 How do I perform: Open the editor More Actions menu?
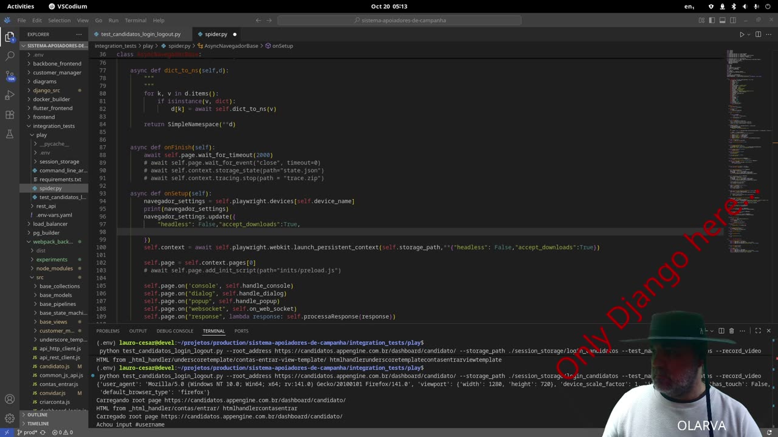point(768,35)
